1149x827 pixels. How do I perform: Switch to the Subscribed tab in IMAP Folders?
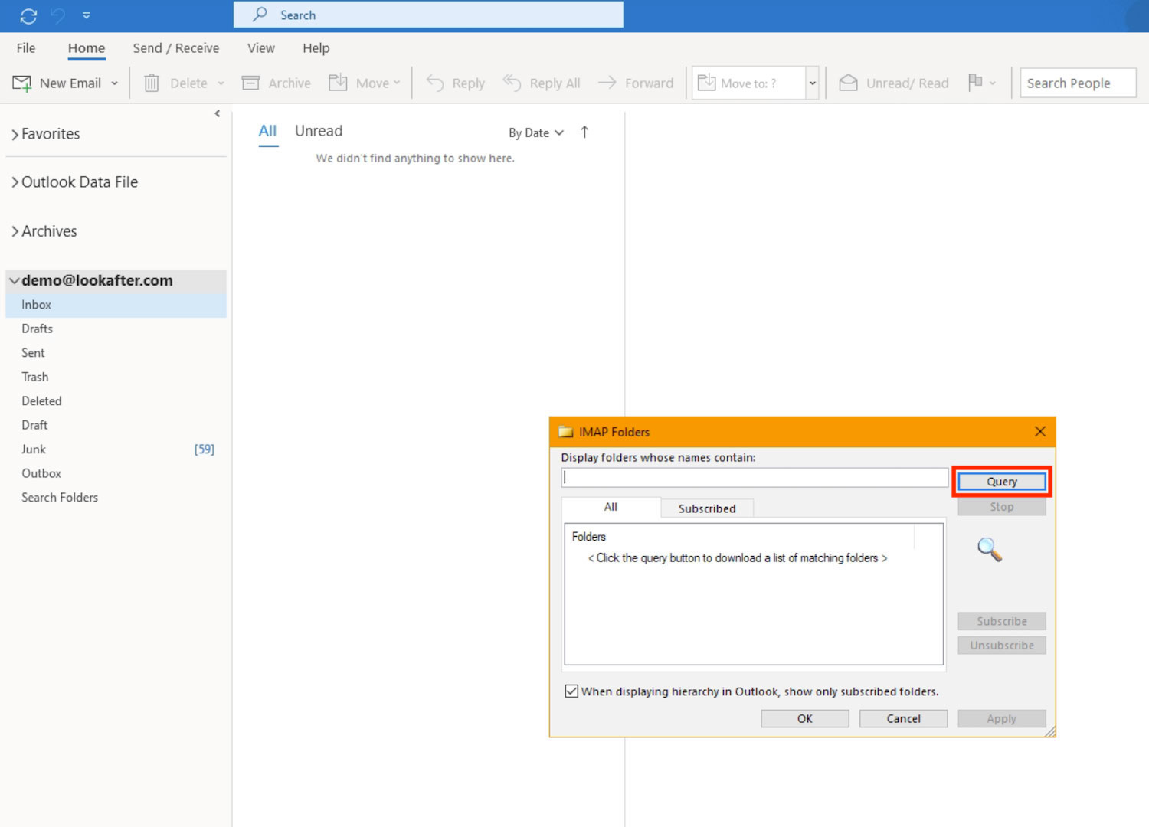(706, 508)
